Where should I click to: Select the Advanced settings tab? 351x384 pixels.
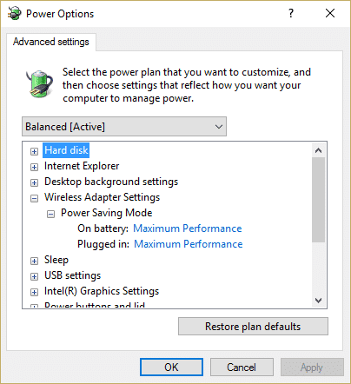point(51,42)
